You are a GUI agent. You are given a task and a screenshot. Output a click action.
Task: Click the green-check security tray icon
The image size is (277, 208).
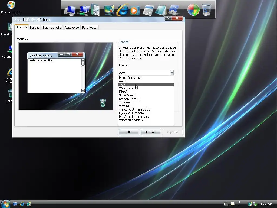(255, 204)
